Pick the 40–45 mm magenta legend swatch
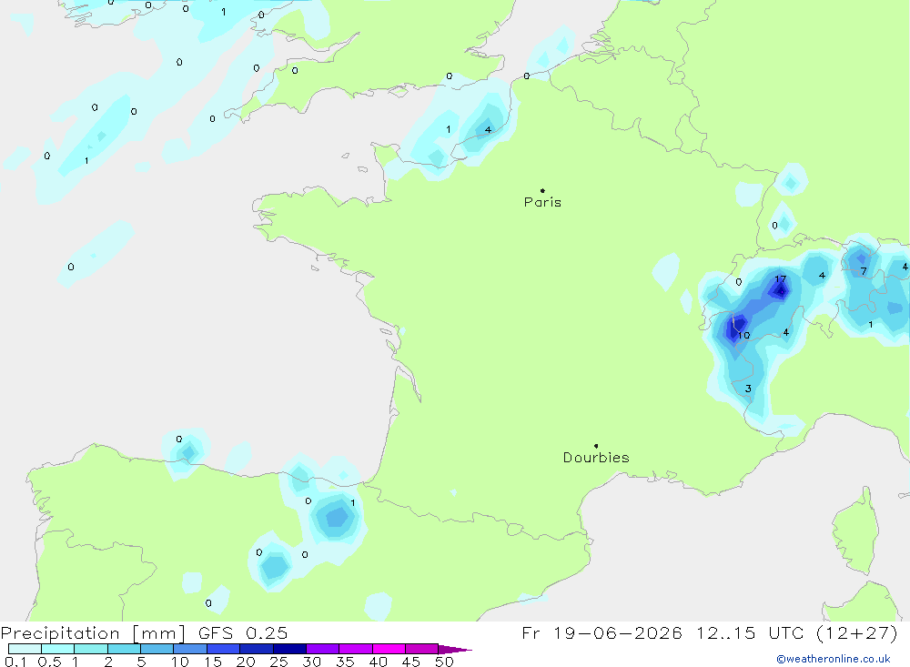 tap(389, 649)
